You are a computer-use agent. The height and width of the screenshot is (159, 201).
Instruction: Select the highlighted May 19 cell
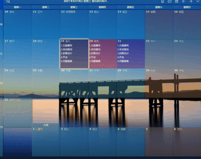coord(74,54)
